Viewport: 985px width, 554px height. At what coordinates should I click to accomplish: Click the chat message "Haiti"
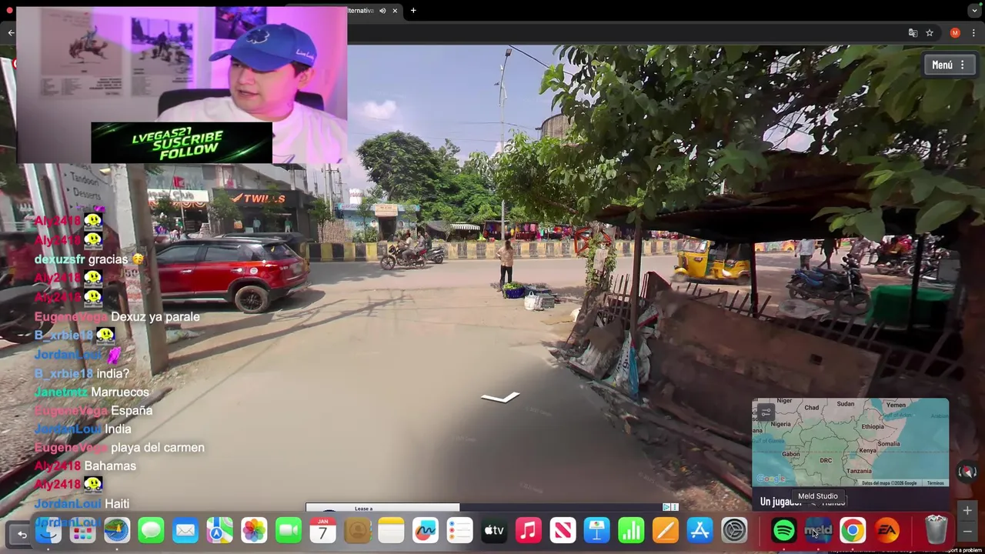point(117,504)
